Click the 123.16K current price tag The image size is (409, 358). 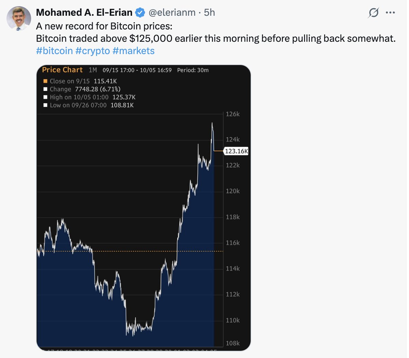tap(236, 151)
